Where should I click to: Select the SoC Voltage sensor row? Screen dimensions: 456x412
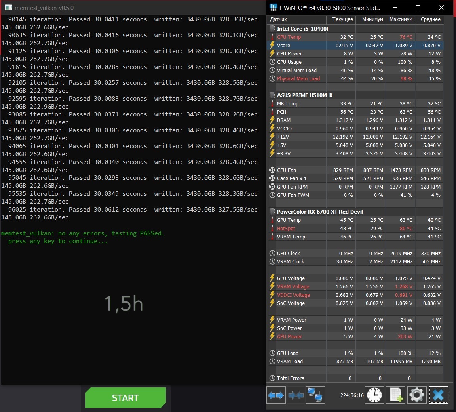tap(355, 303)
